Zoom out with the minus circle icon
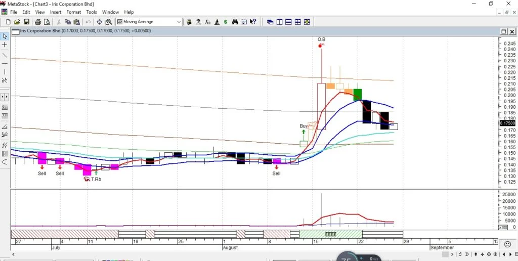Screen dimensions: 518x261 pyautogui.click(x=489, y=254)
